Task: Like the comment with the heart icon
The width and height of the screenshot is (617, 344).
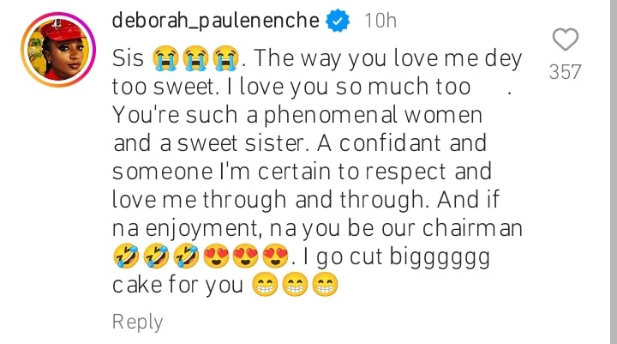Action: coord(565,39)
